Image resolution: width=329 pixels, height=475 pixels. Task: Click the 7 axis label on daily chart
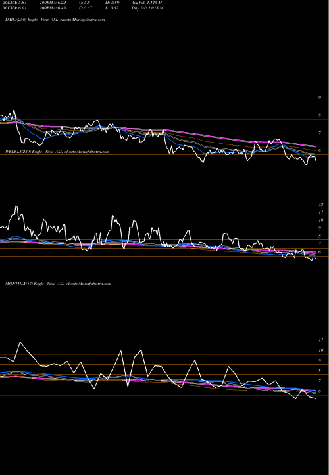coord(320,133)
